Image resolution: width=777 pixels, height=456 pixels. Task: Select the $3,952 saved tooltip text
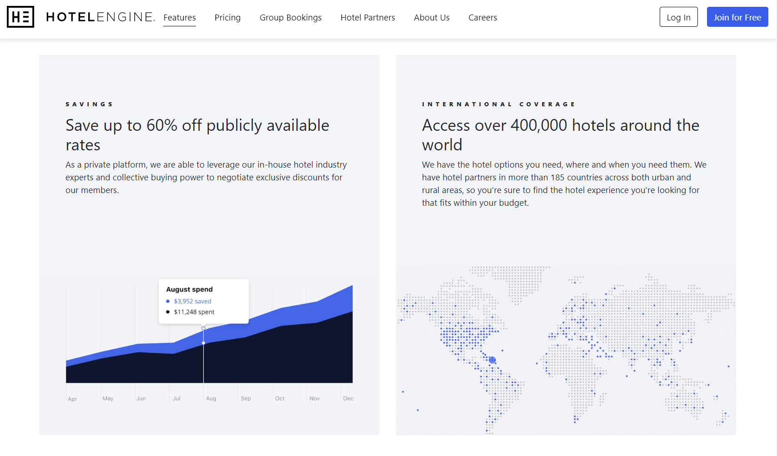pyautogui.click(x=192, y=302)
